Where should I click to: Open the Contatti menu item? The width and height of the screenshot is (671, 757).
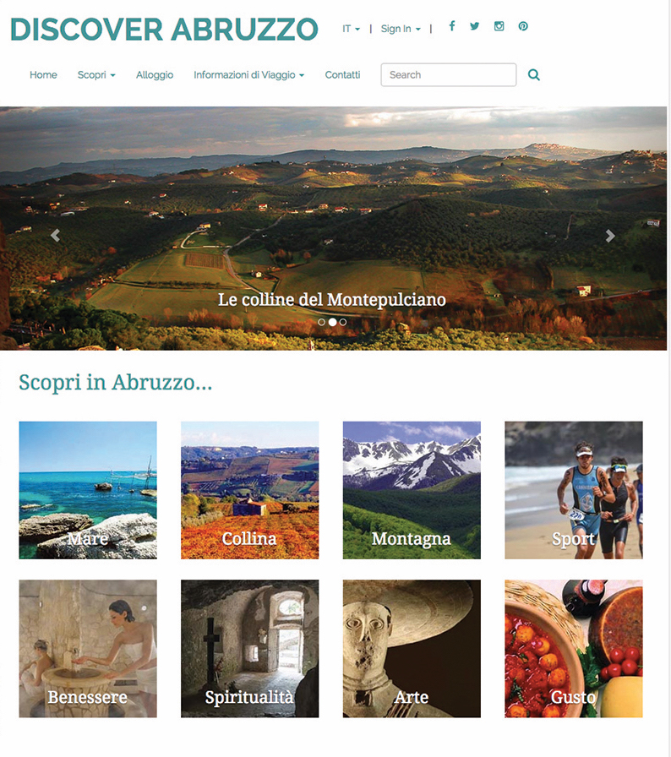pyautogui.click(x=342, y=75)
